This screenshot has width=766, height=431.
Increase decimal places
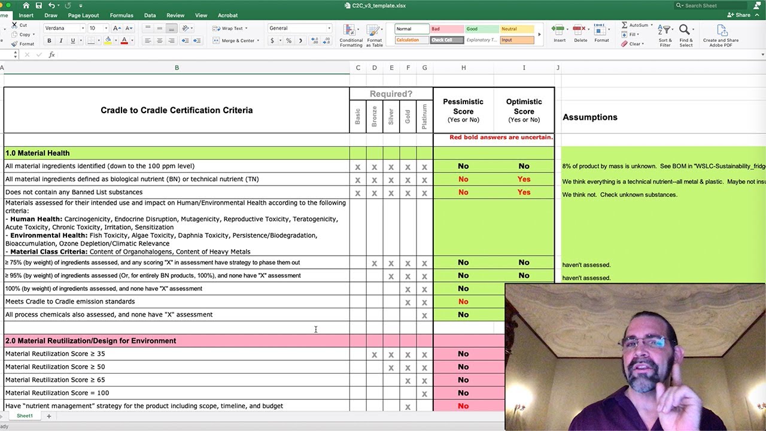(x=314, y=41)
